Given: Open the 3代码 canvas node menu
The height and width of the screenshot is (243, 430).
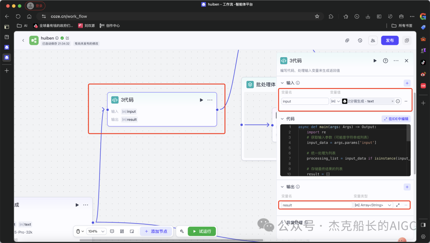Looking at the screenshot, I should [x=210, y=100].
